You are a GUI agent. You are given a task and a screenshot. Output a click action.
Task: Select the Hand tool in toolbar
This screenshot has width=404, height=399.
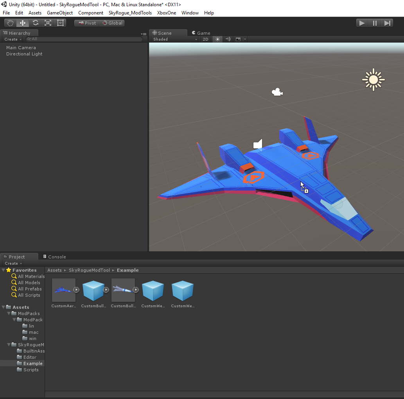coord(10,23)
